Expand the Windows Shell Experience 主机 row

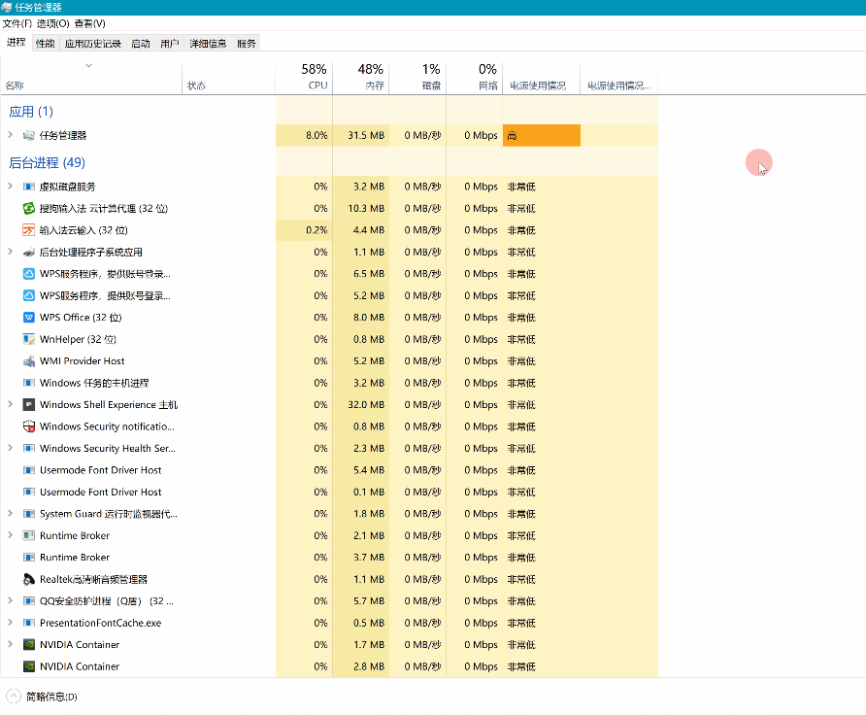[10, 404]
